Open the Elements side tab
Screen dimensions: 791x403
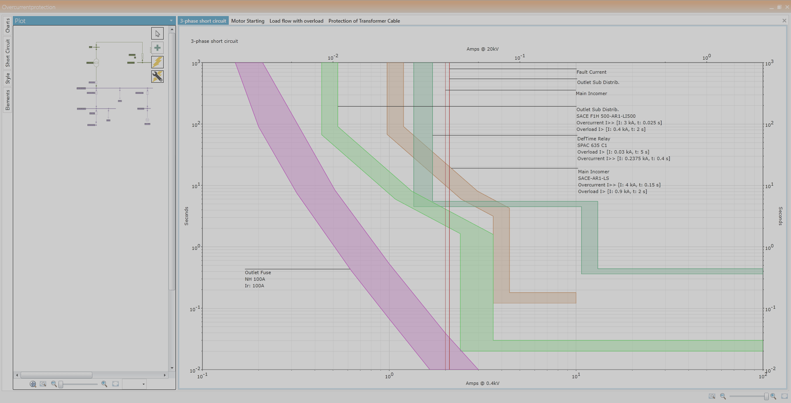coord(7,100)
